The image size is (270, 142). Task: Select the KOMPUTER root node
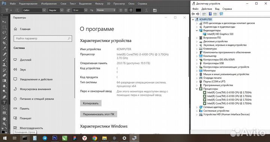[x=205, y=19]
